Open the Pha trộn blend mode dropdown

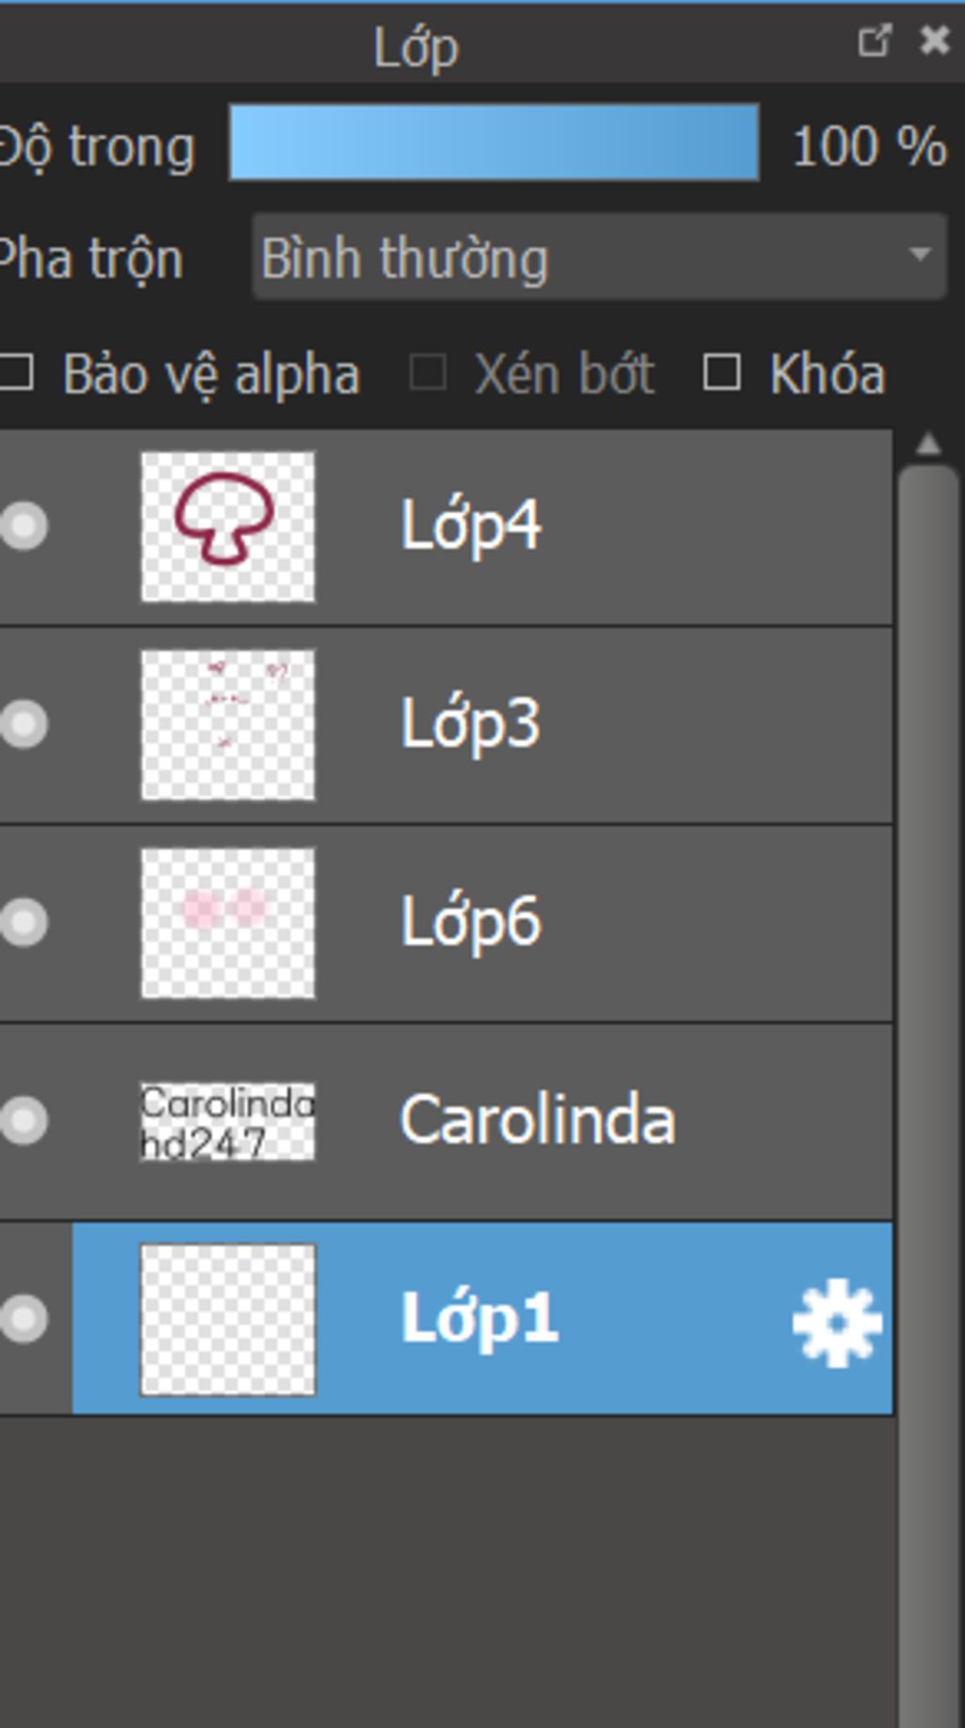coord(599,257)
